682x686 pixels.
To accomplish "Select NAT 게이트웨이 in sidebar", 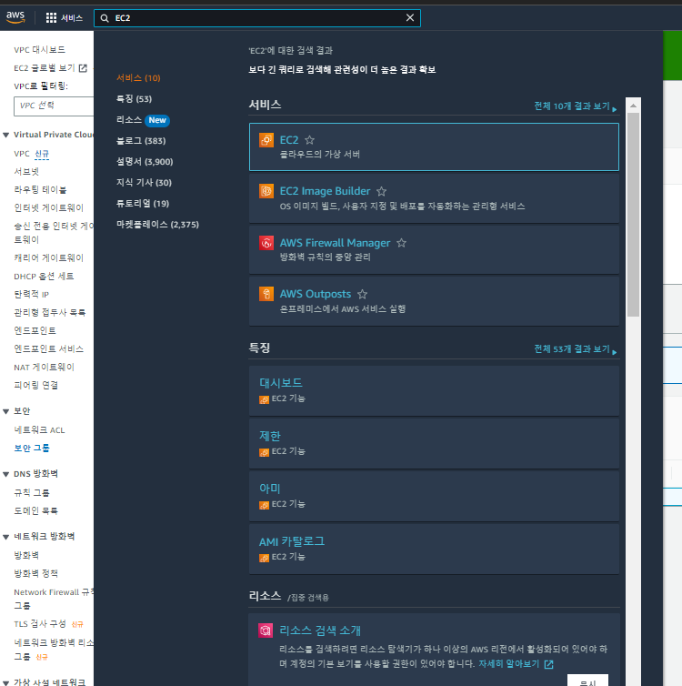I will [x=45, y=368].
